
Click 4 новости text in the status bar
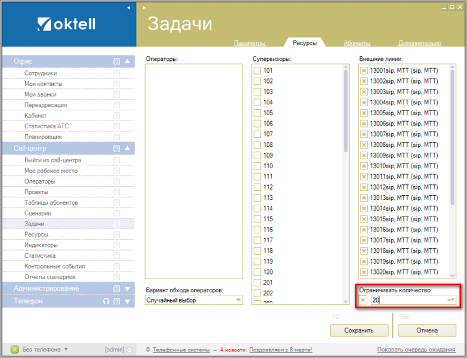pos(233,350)
